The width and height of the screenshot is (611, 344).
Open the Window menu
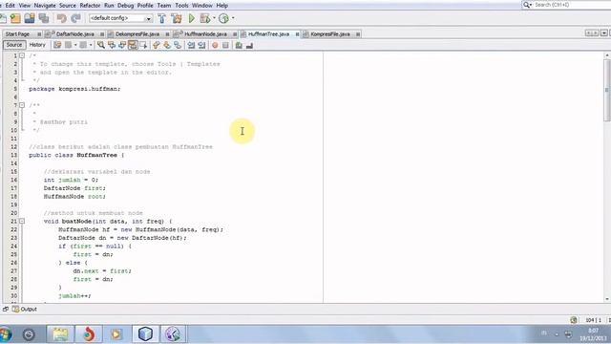(x=202, y=6)
